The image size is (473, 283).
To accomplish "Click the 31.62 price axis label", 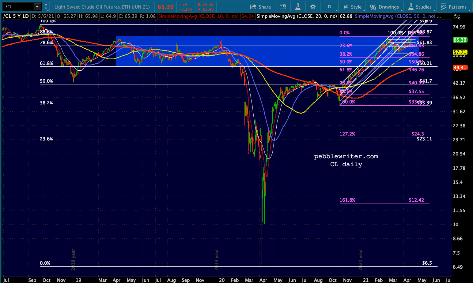I will click(x=459, y=112).
